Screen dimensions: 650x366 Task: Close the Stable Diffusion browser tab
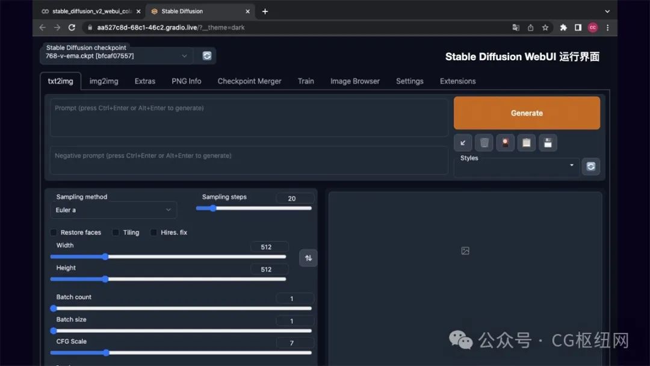point(247,11)
